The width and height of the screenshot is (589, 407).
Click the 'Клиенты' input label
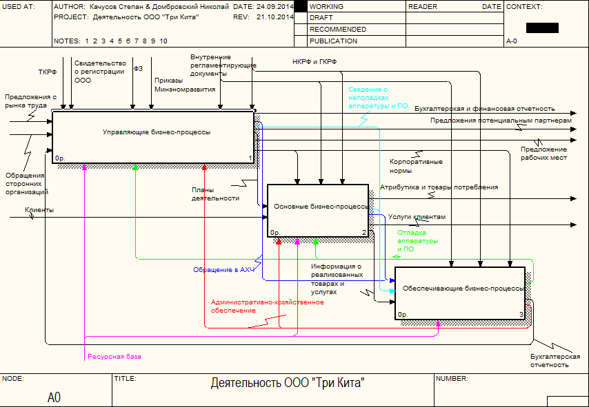coord(39,210)
